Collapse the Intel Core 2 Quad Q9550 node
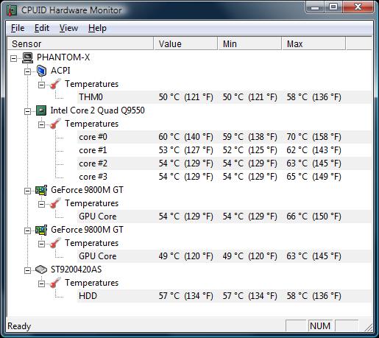379x338 pixels. point(28,111)
